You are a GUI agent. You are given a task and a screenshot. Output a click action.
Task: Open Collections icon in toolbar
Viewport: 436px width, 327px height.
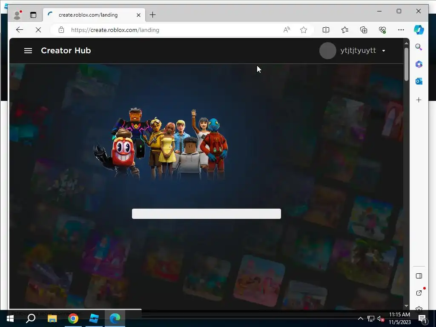pyautogui.click(x=364, y=30)
